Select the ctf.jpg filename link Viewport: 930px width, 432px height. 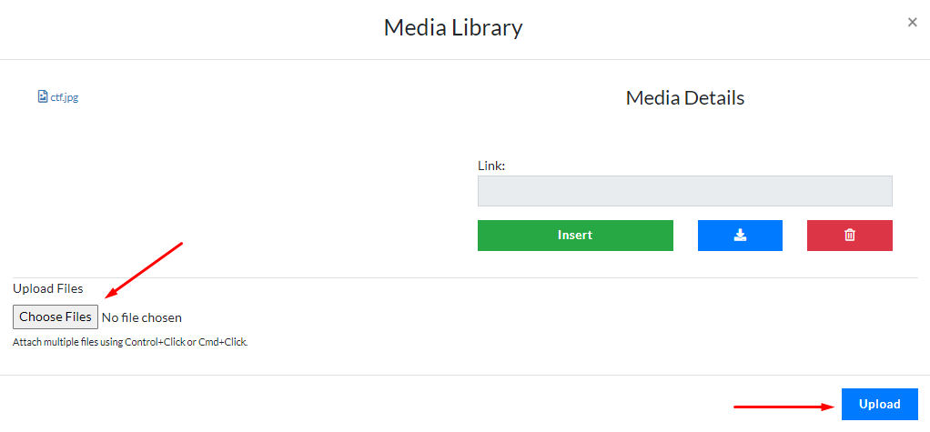tap(64, 97)
